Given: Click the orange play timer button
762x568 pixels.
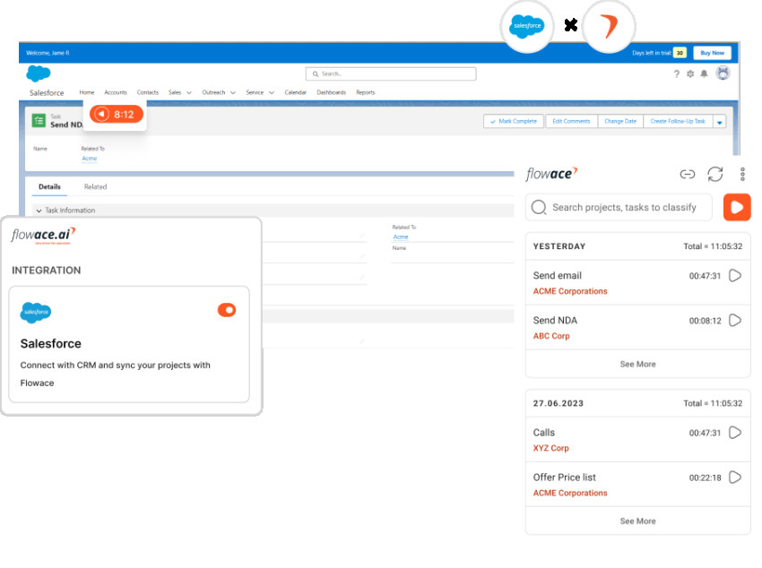Looking at the screenshot, I should coord(737,207).
